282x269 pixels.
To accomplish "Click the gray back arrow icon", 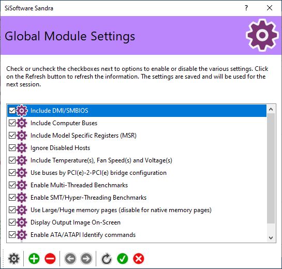I will (70, 259).
